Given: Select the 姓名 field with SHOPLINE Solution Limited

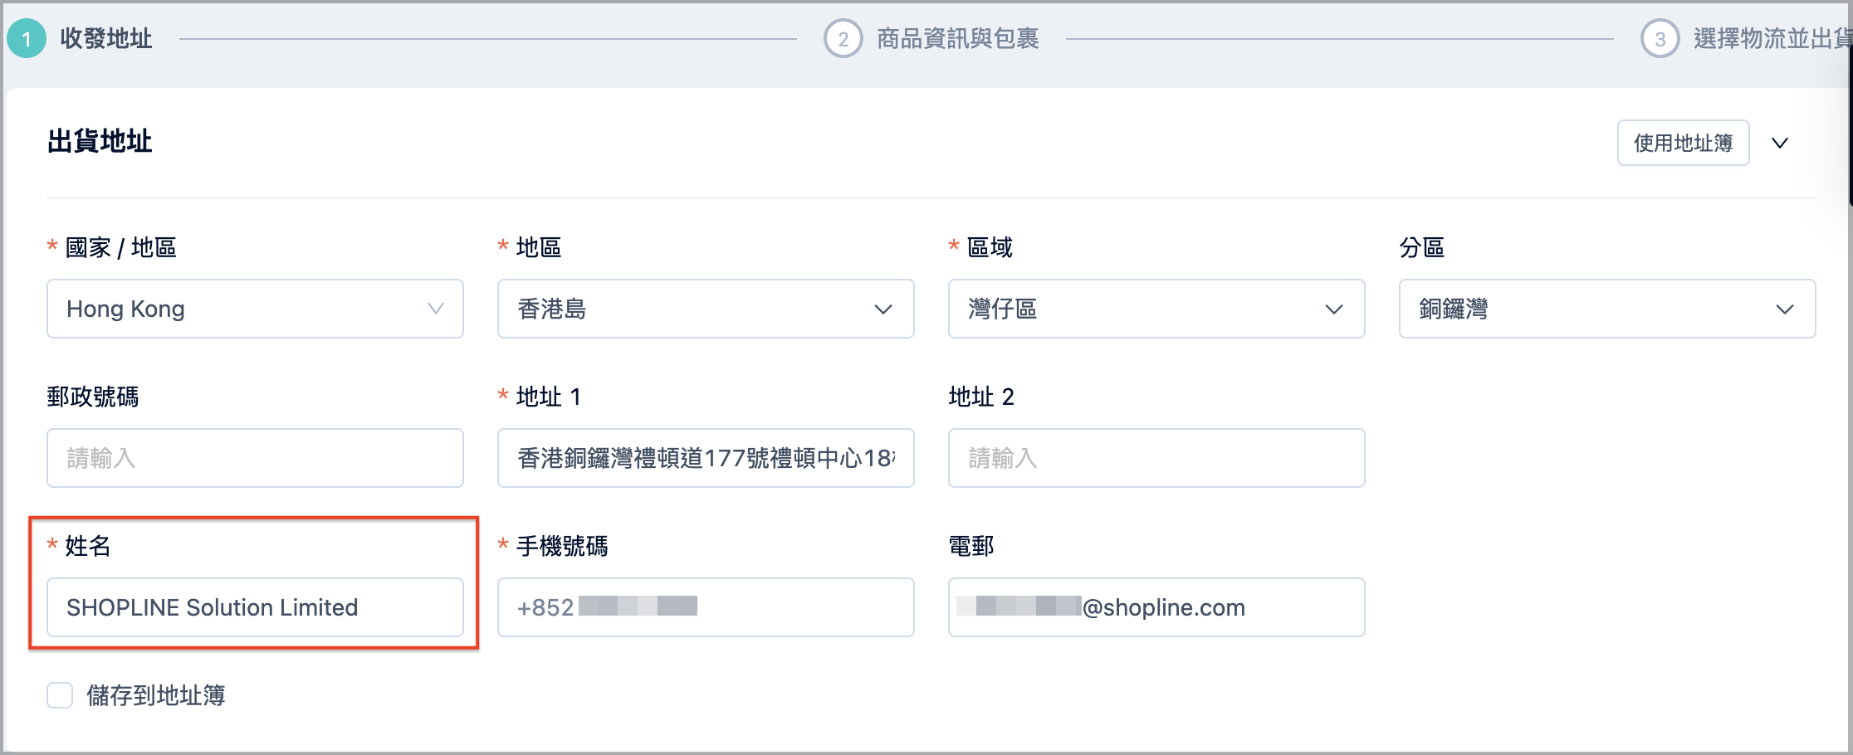Looking at the screenshot, I should tap(255, 607).
